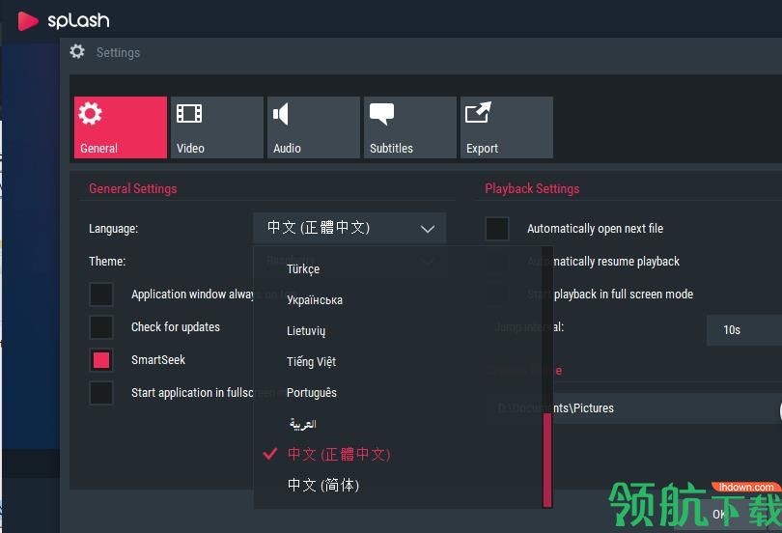Disable the SmartSeek checkbox
Viewport: 782px width, 533px height.
point(101,360)
